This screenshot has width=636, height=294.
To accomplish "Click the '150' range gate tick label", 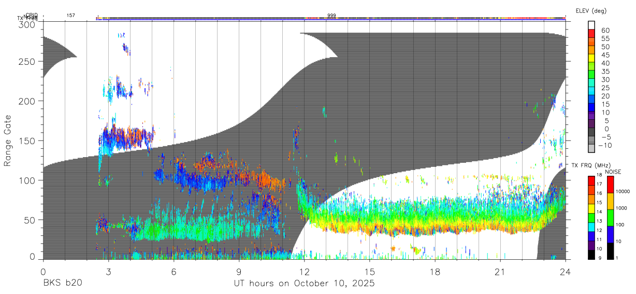I will (26, 141).
